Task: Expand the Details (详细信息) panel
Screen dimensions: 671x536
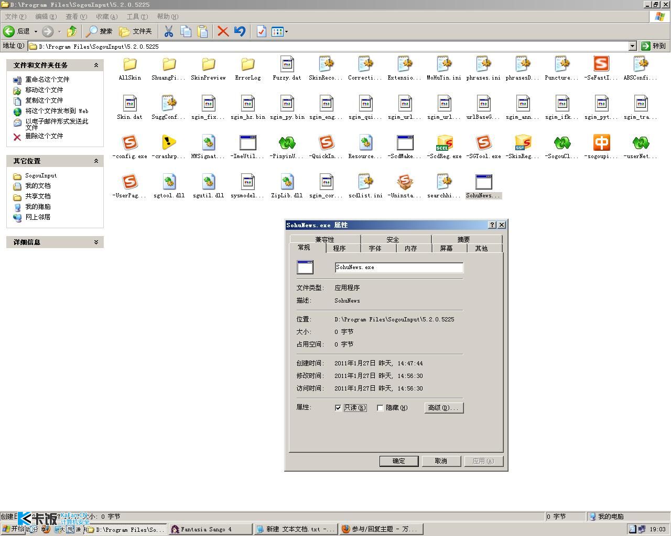Action: point(96,242)
